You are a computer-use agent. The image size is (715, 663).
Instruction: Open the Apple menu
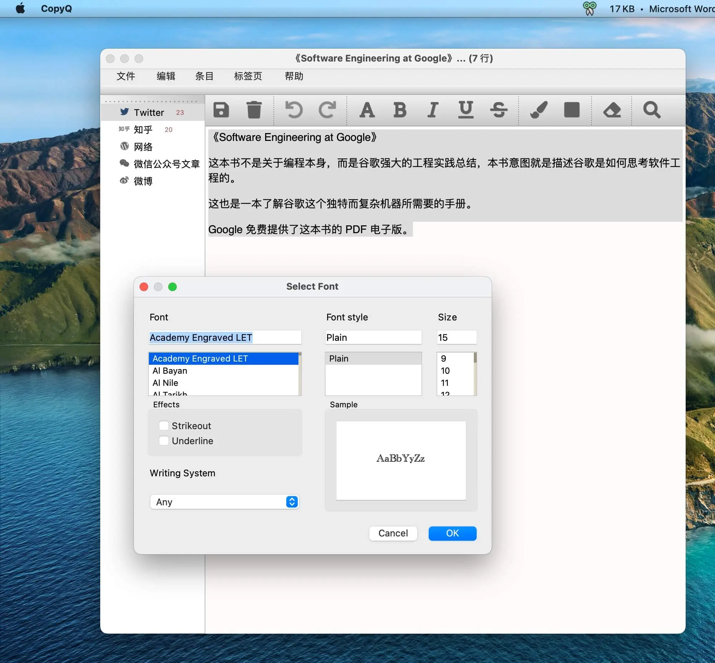[20, 8]
